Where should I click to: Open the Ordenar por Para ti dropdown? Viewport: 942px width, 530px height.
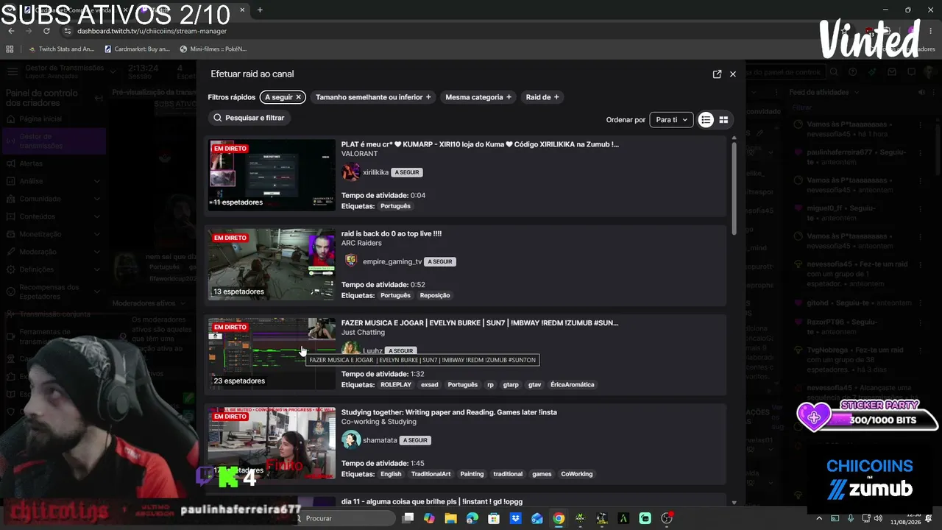click(671, 120)
